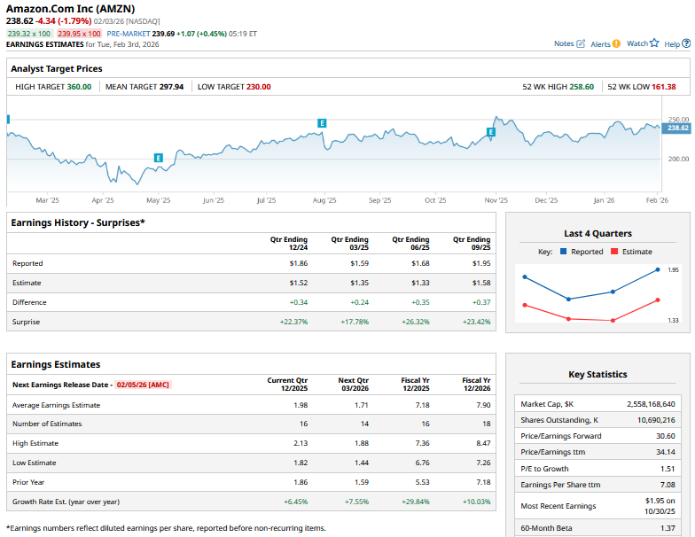Click the Alerts link text

600,43
